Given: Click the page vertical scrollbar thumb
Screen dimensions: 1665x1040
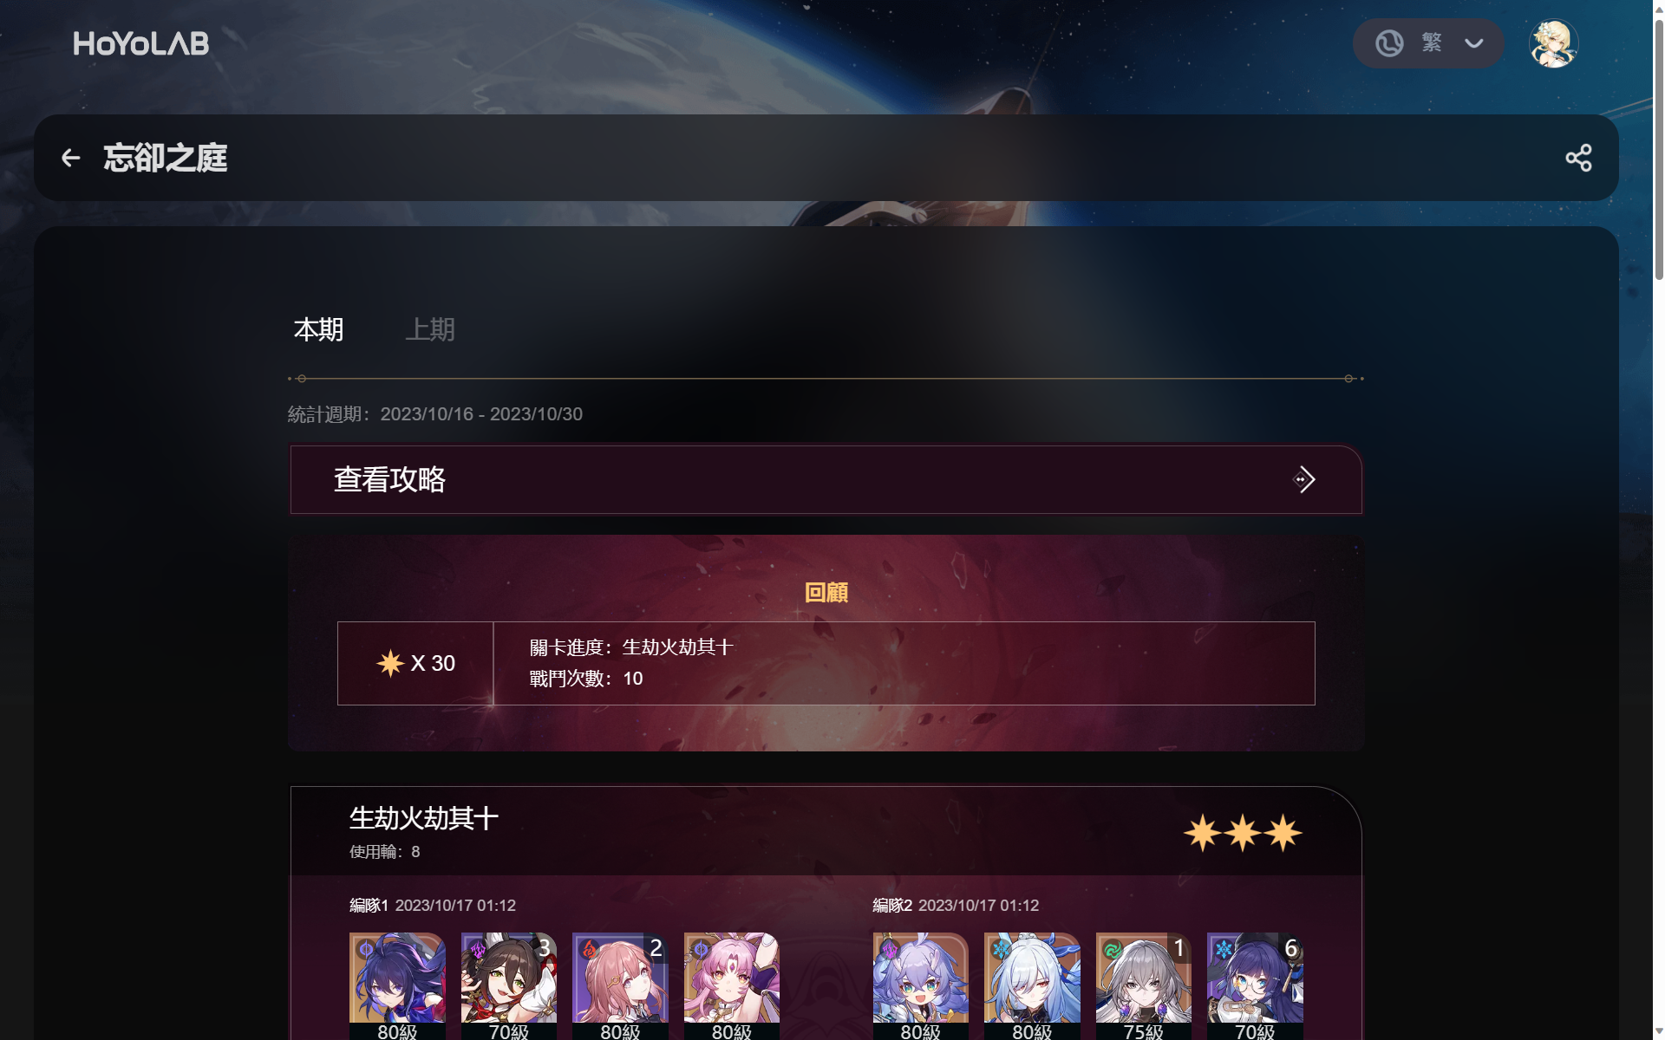Looking at the screenshot, I should 1658,147.
